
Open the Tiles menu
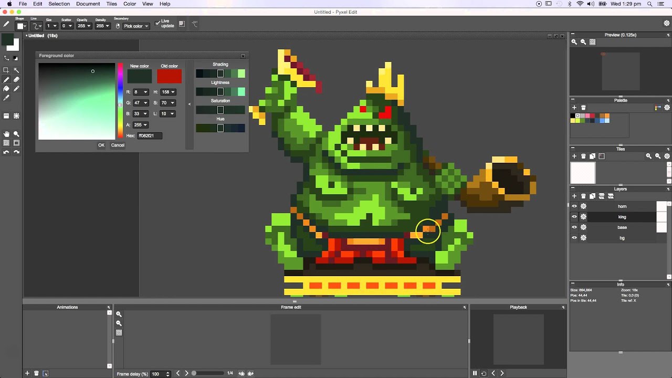point(111,4)
